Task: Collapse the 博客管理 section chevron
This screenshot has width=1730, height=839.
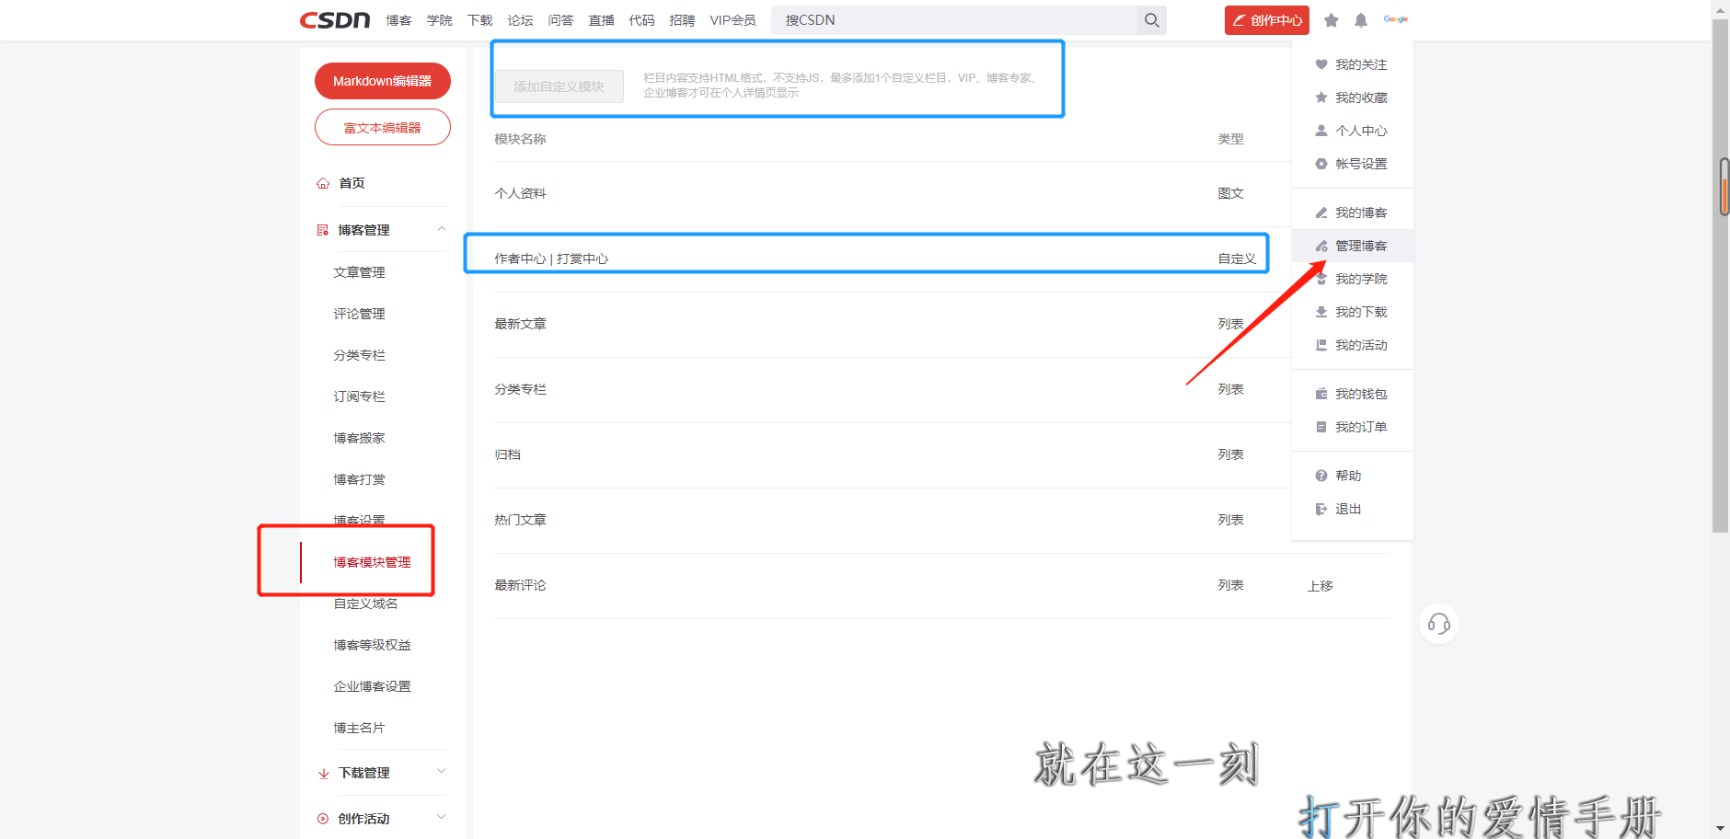Action: (x=442, y=229)
